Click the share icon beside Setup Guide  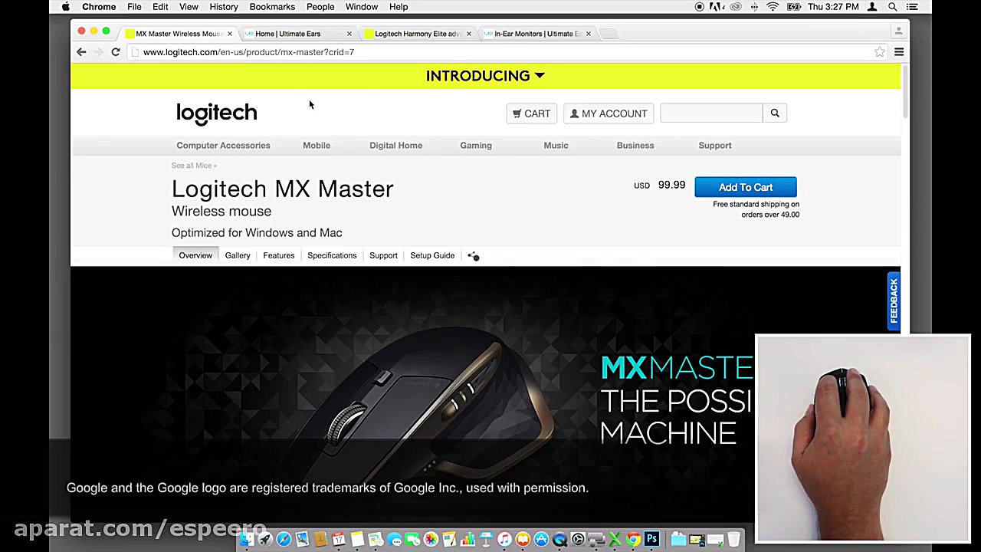pyautogui.click(x=474, y=255)
